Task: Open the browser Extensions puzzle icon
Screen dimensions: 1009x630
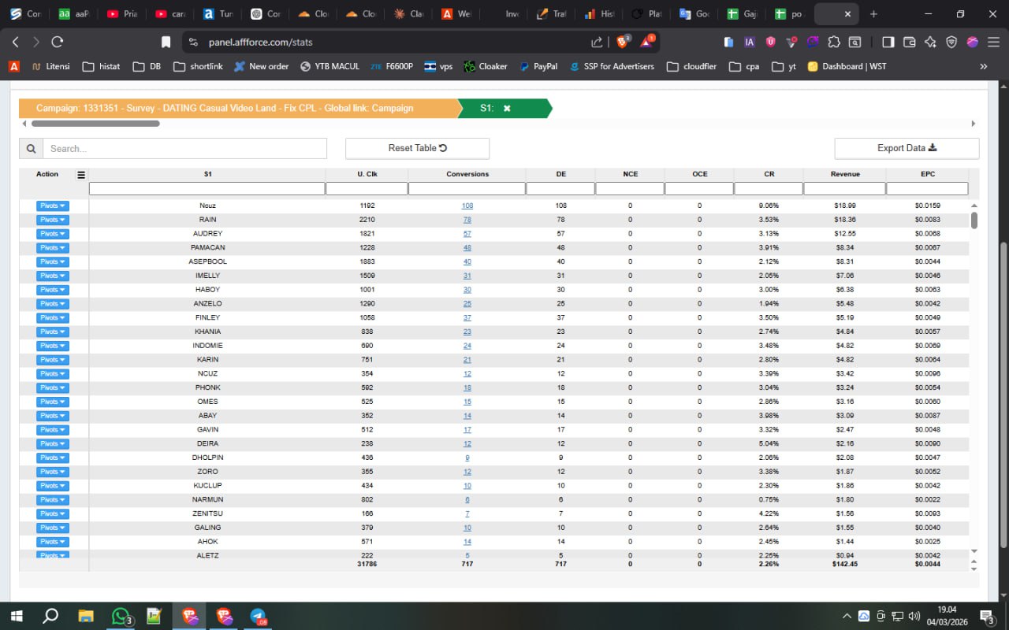Action: pos(833,42)
